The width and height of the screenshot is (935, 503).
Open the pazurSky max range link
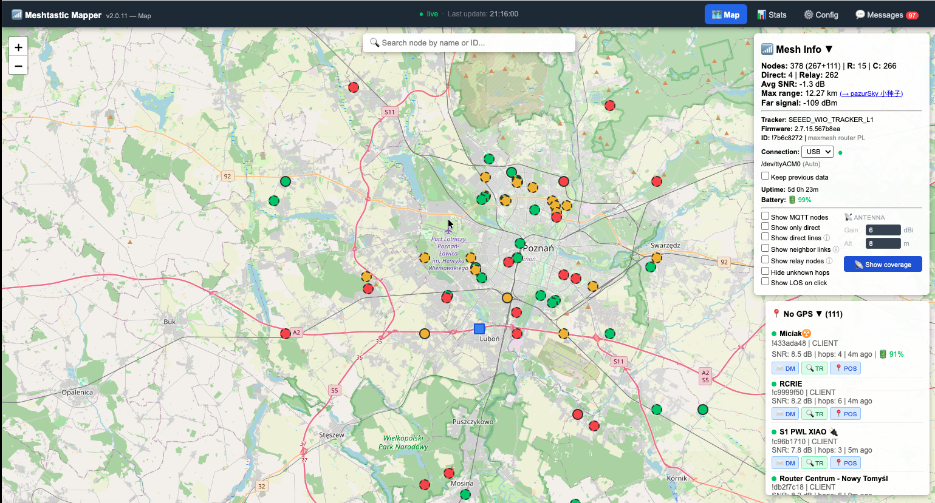871,93
